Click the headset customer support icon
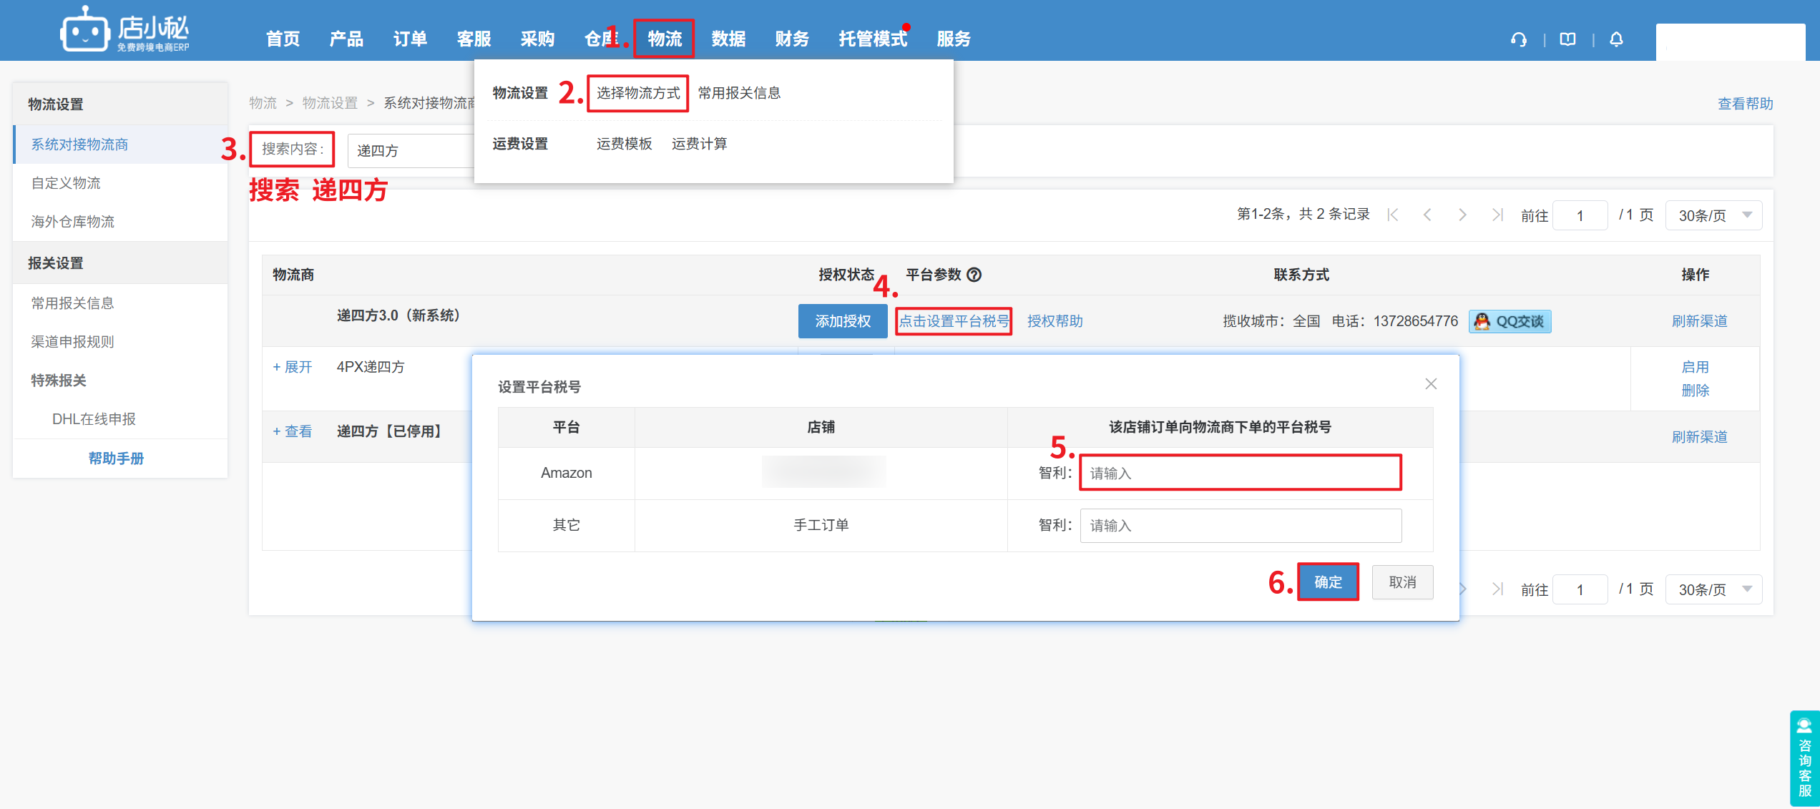 click(x=1518, y=39)
